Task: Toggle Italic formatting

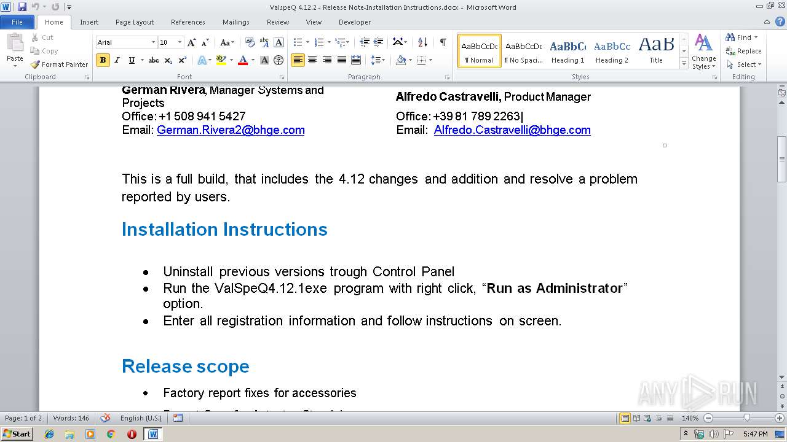Action: pyautogui.click(x=117, y=60)
